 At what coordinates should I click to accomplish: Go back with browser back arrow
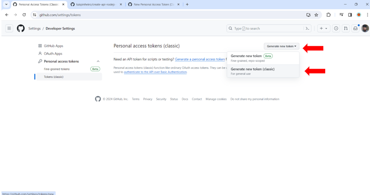pos(7,15)
